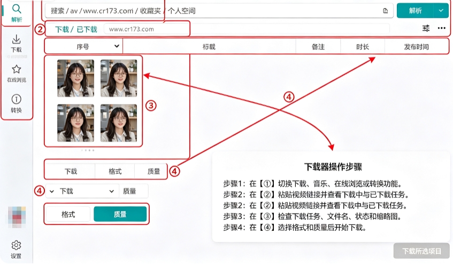453x265 pixels.
Task: Click the 下载所选项目 button
Action: (x=421, y=251)
